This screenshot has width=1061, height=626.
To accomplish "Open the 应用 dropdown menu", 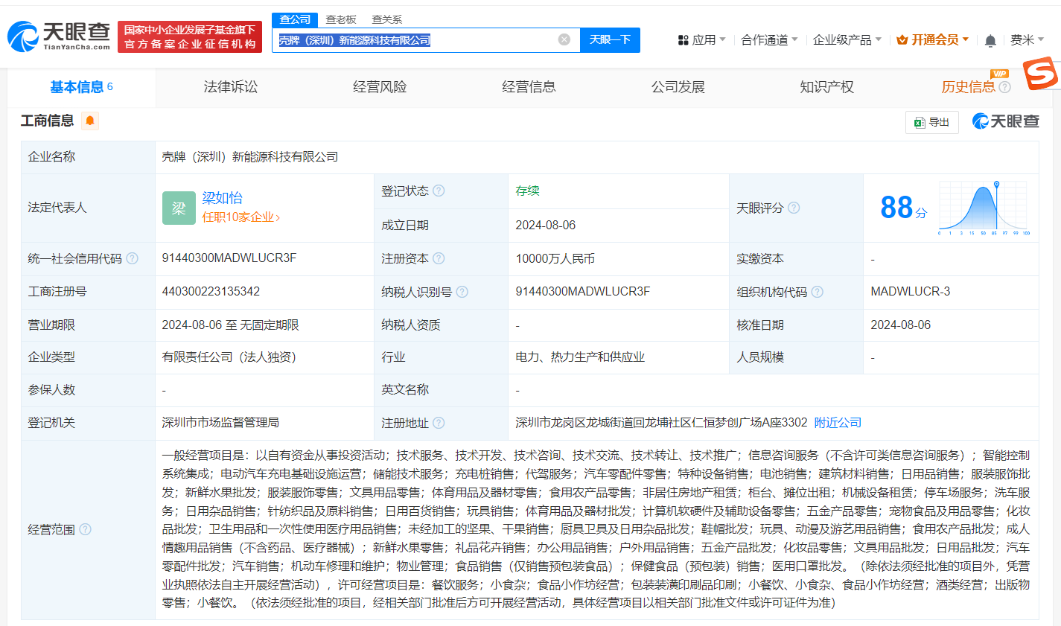I will point(701,40).
